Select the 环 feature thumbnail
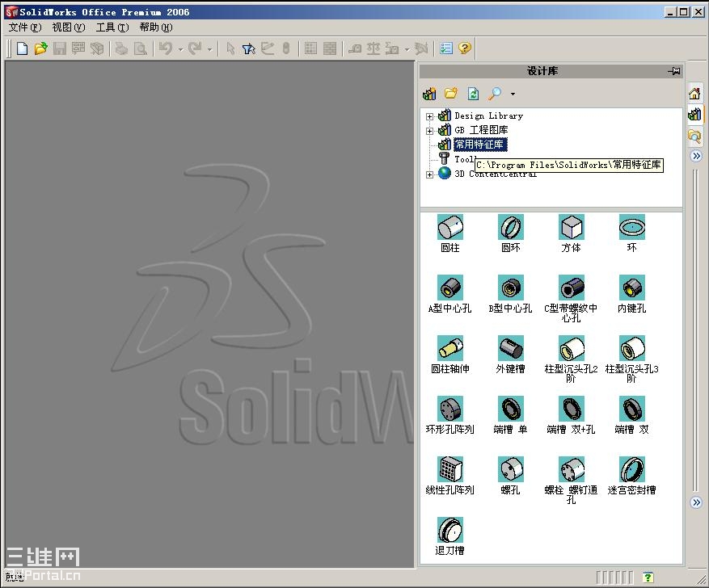 point(631,227)
